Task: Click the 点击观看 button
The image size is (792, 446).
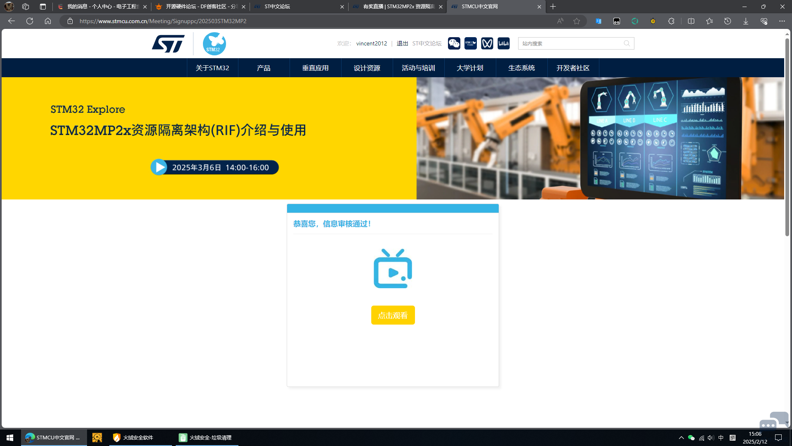Action: [x=393, y=315]
